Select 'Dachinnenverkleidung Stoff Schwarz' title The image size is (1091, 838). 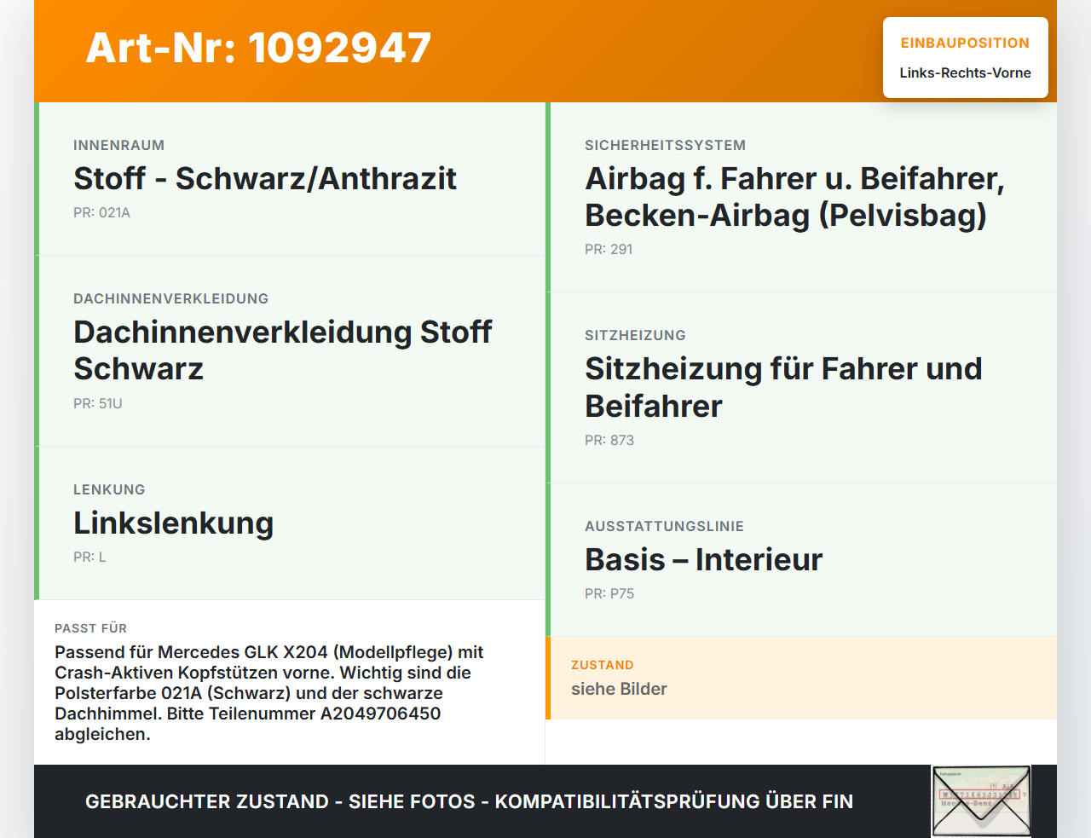coord(283,350)
